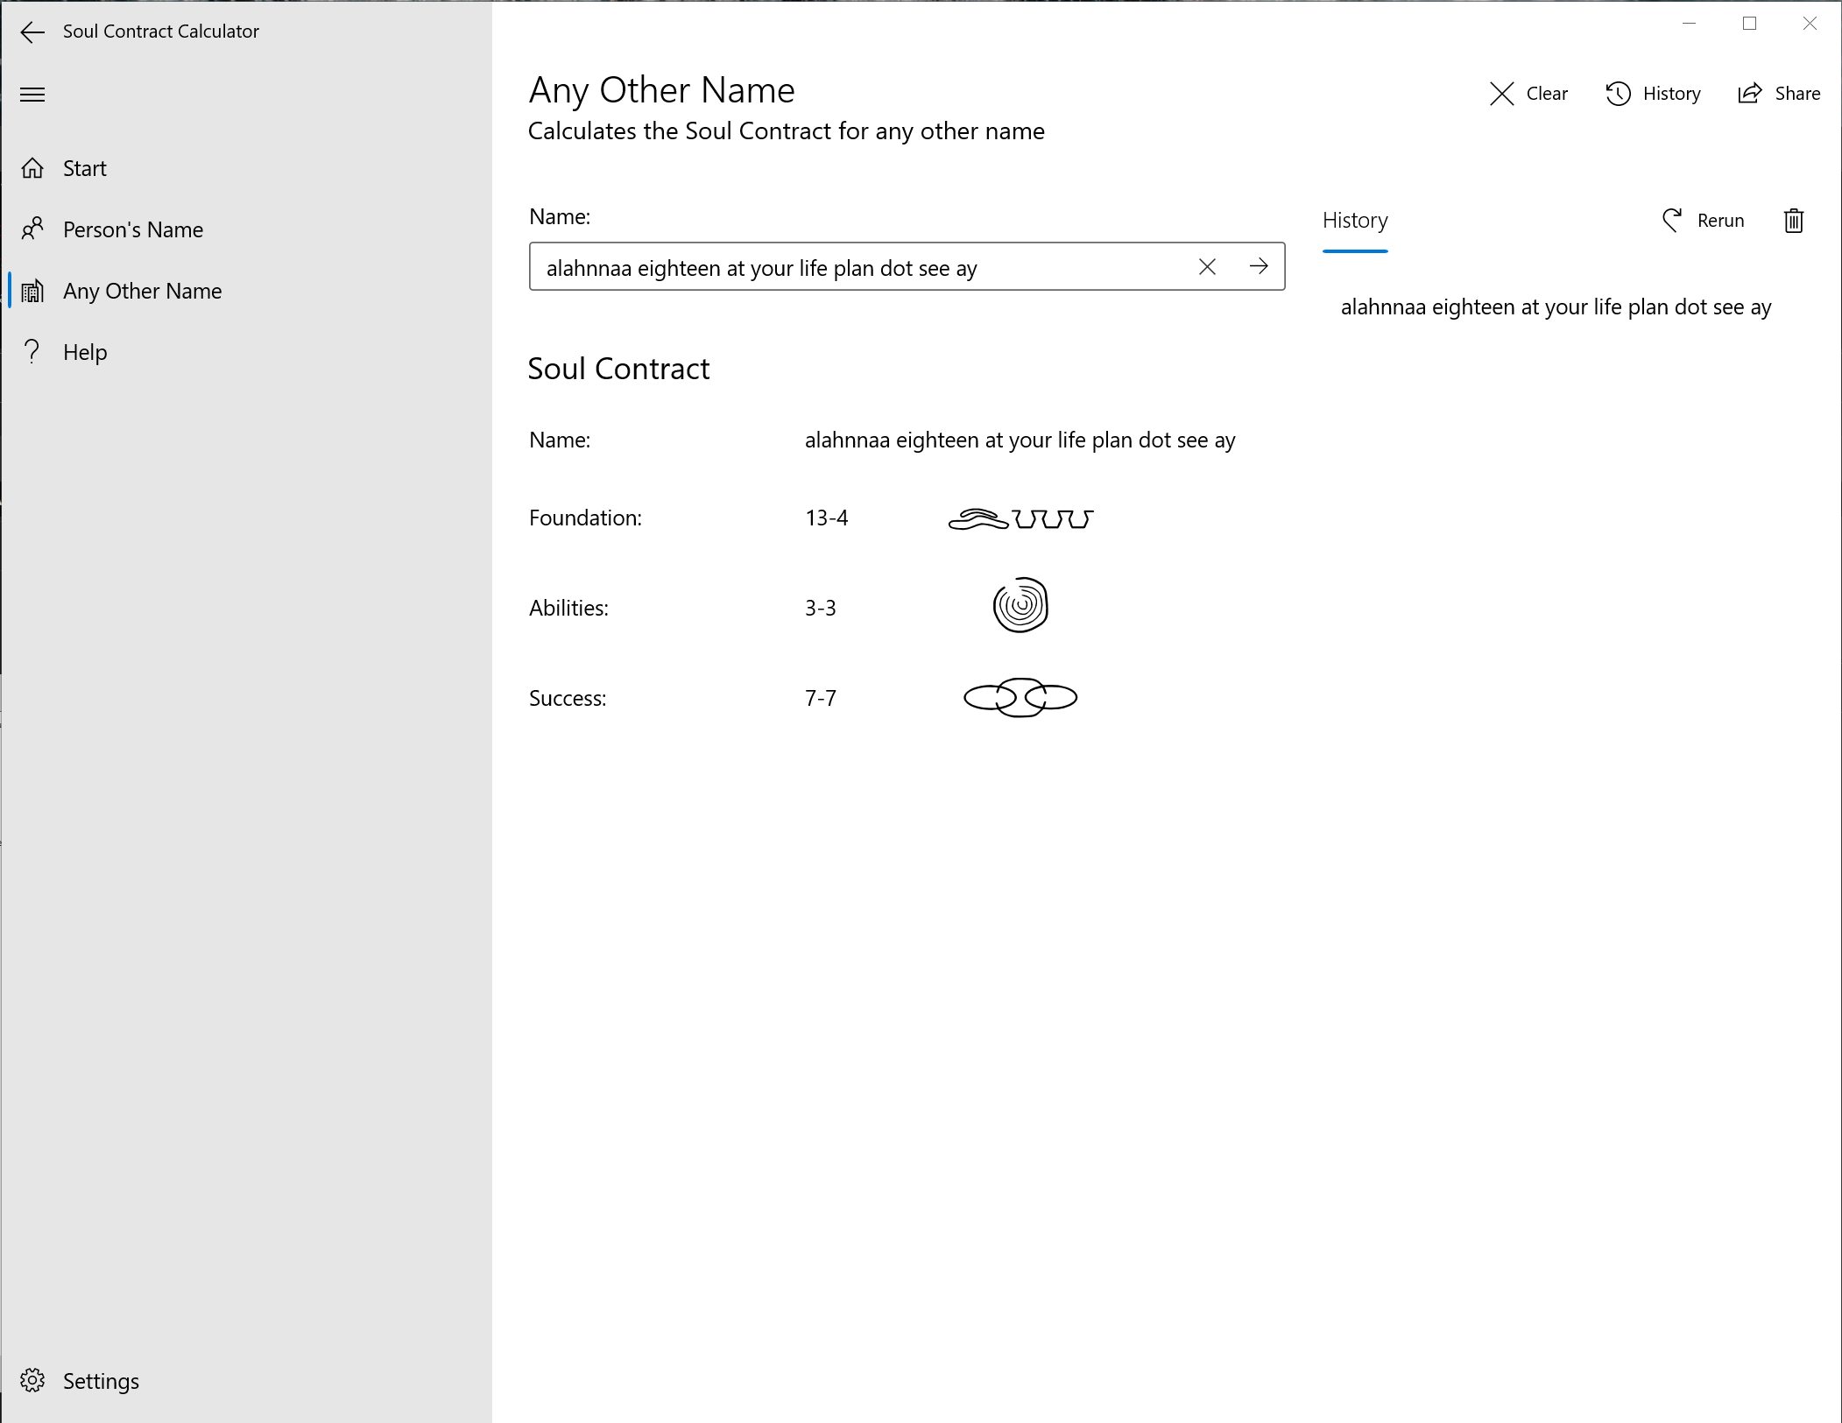The width and height of the screenshot is (1842, 1423).
Task: Open the Start home page
Action: (x=84, y=168)
